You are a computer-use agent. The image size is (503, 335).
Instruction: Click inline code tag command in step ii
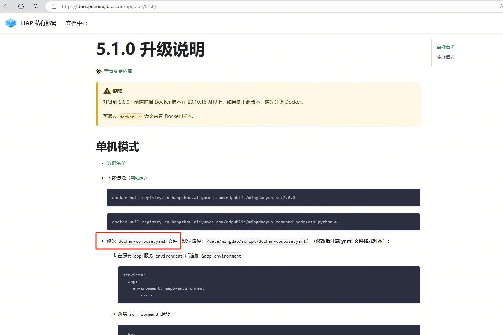[x=150, y=314]
